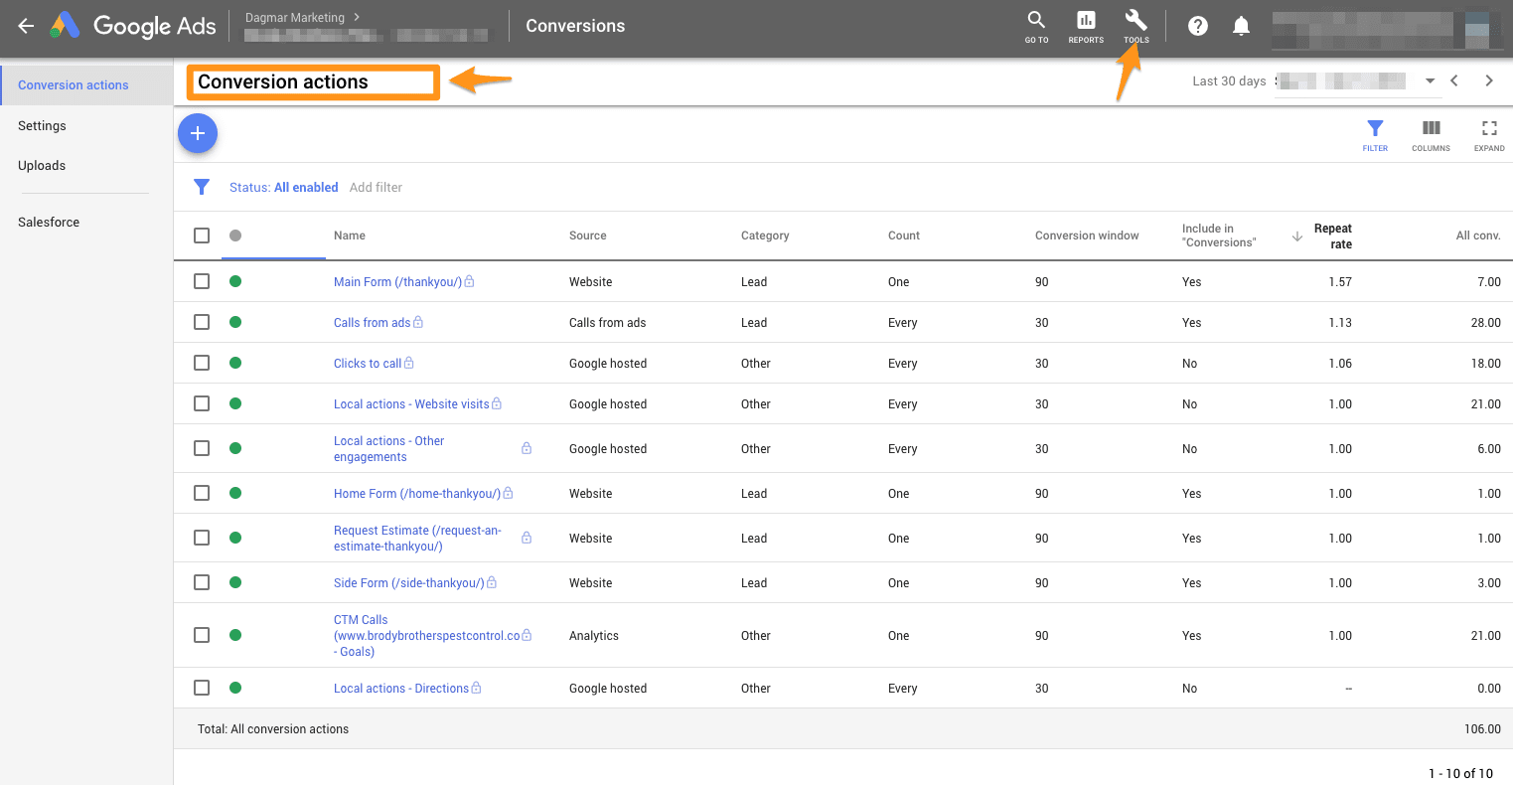Open the Clicks to call conversion
Screen dimensions: 1513x785
pos(368,364)
